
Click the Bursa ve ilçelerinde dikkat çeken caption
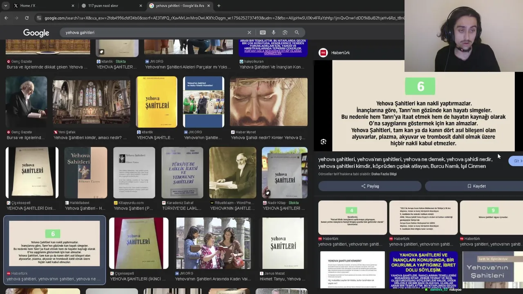tap(47, 67)
